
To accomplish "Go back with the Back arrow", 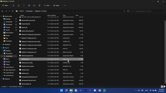I will coord(2,11).
